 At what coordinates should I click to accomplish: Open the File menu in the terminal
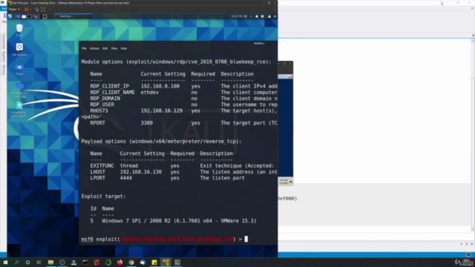tap(84, 48)
